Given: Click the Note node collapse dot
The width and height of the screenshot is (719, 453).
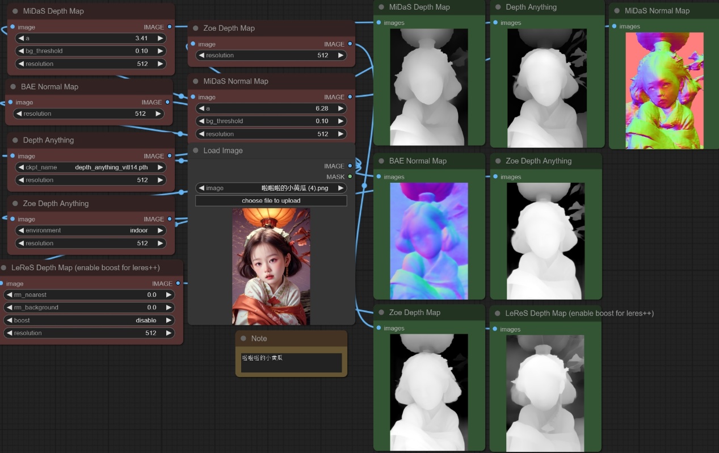Looking at the screenshot, I should (243, 339).
